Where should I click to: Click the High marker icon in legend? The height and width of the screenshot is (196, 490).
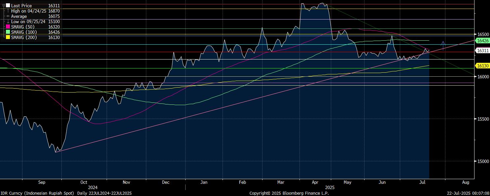click(x=8, y=11)
